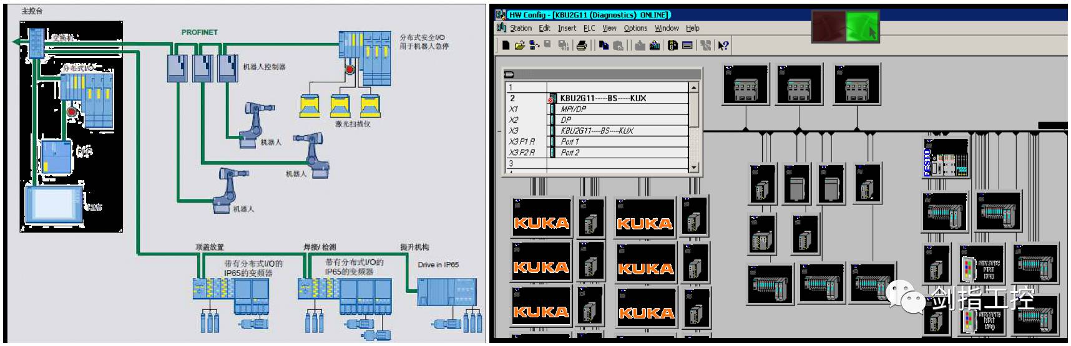Viewport: 1071px width, 346px height.
Task: Click the PROFINET label in the diagram
Action: 200,32
